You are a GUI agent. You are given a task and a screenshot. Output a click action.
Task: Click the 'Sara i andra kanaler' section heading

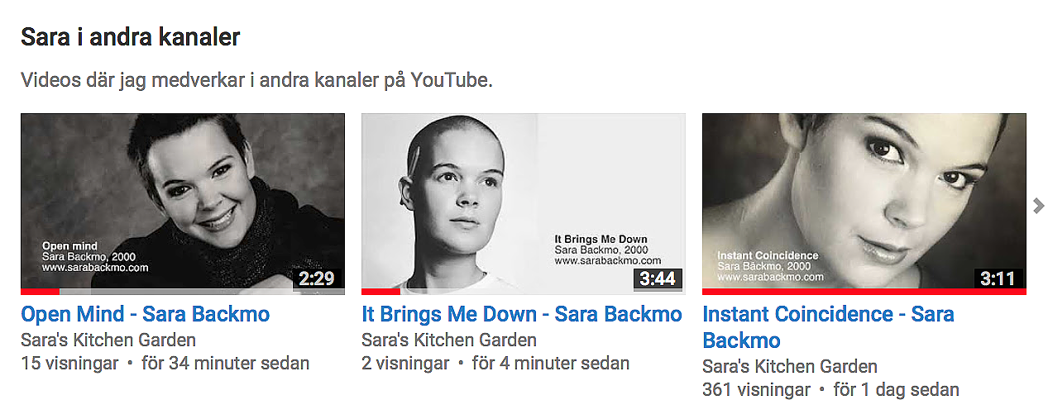coord(130,37)
